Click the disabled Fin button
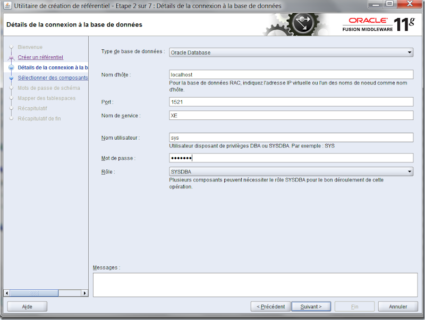 tap(354, 306)
